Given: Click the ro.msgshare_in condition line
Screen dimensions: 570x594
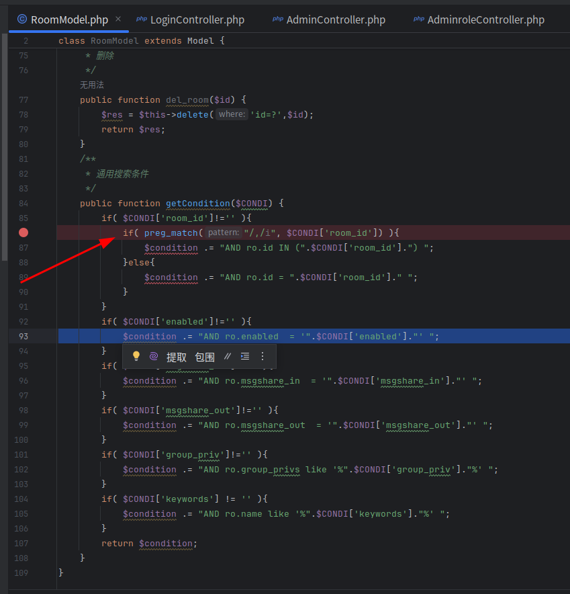Looking at the screenshot, I should click(302, 381).
